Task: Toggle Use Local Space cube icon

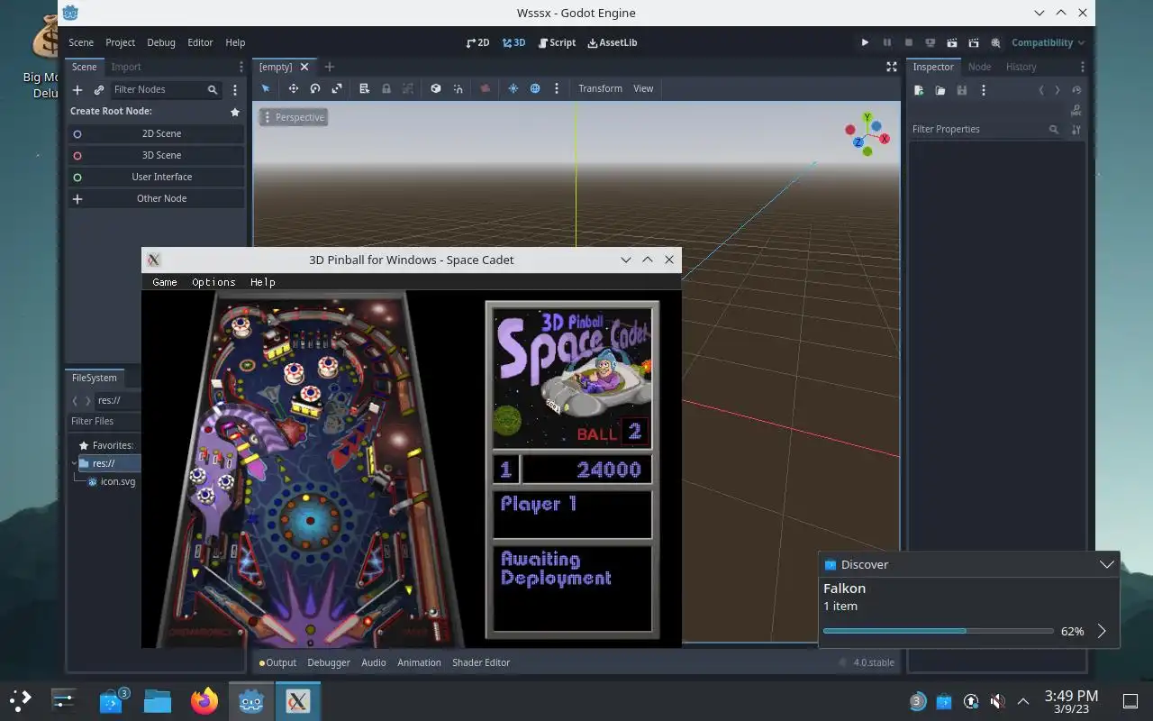Action: 436,88
